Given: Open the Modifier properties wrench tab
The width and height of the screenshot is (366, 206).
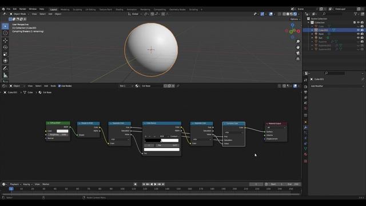Looking at the screenshot, I should tap(305, 128).
